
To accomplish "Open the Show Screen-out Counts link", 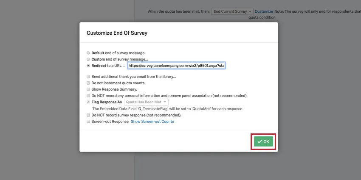I will tap(152, 122).
